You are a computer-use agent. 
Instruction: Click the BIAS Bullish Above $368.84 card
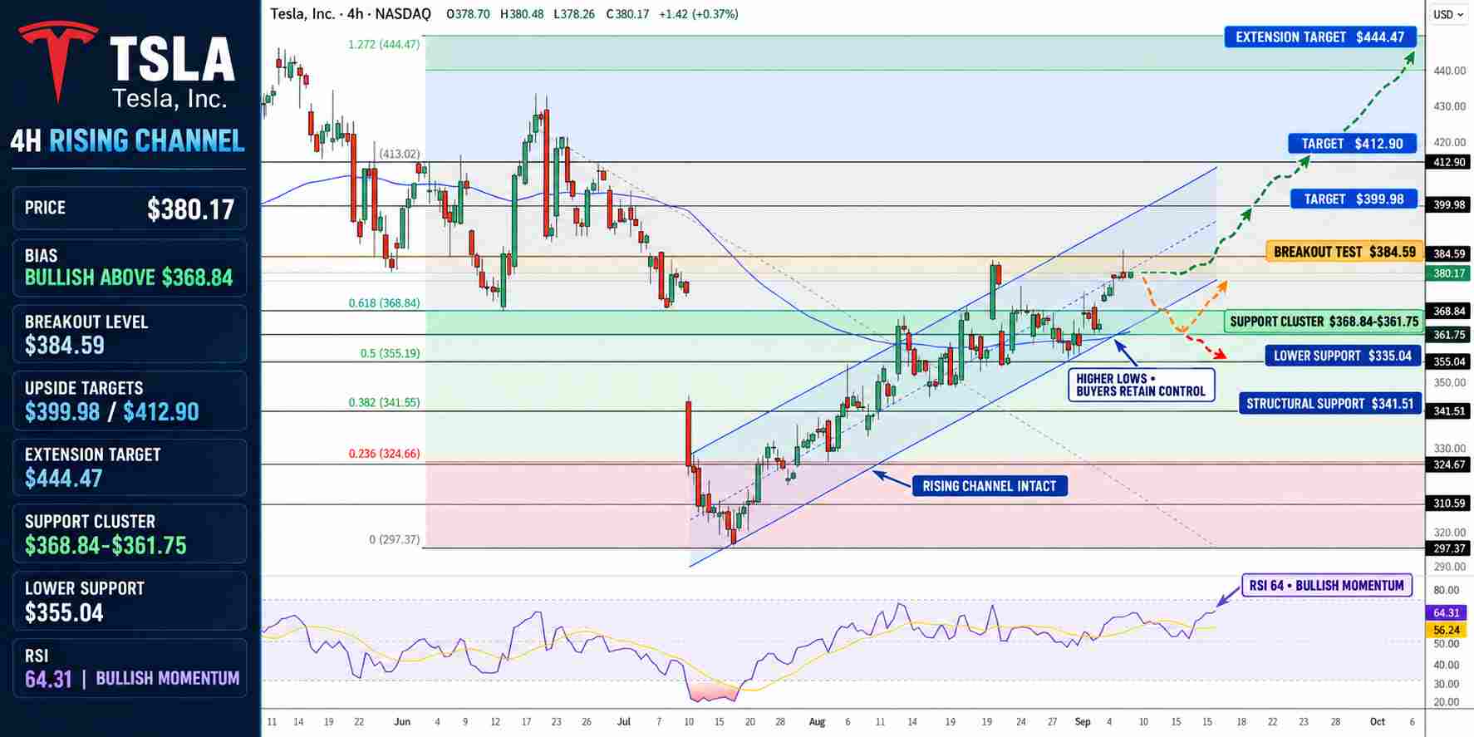[130, 268]
